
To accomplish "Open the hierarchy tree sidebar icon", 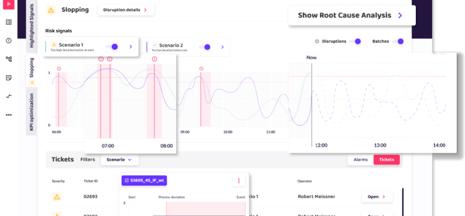I will (x=9, y=59).
